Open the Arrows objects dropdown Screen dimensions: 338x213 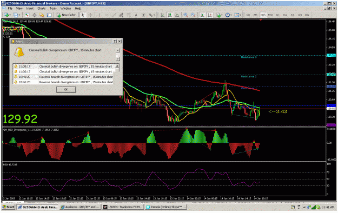pyautogui.click(x=152, y=15)
